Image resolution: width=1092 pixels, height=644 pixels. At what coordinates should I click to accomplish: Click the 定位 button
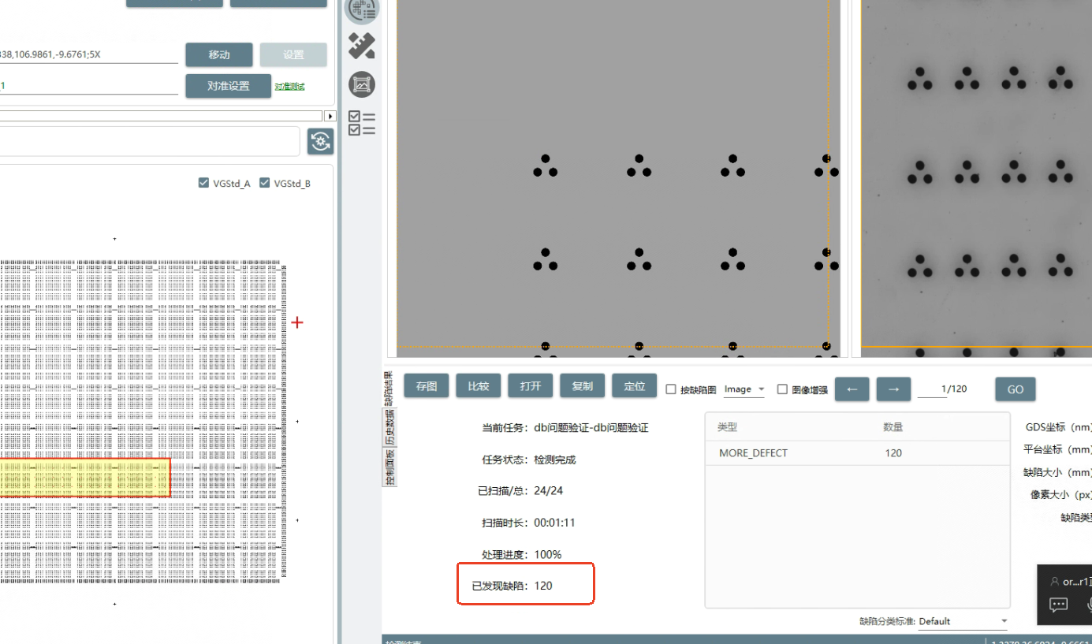click(635, 386)
